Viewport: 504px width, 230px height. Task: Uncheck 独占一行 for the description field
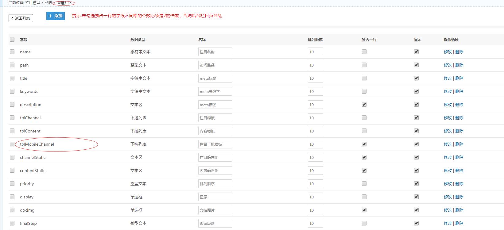point(364,105)
